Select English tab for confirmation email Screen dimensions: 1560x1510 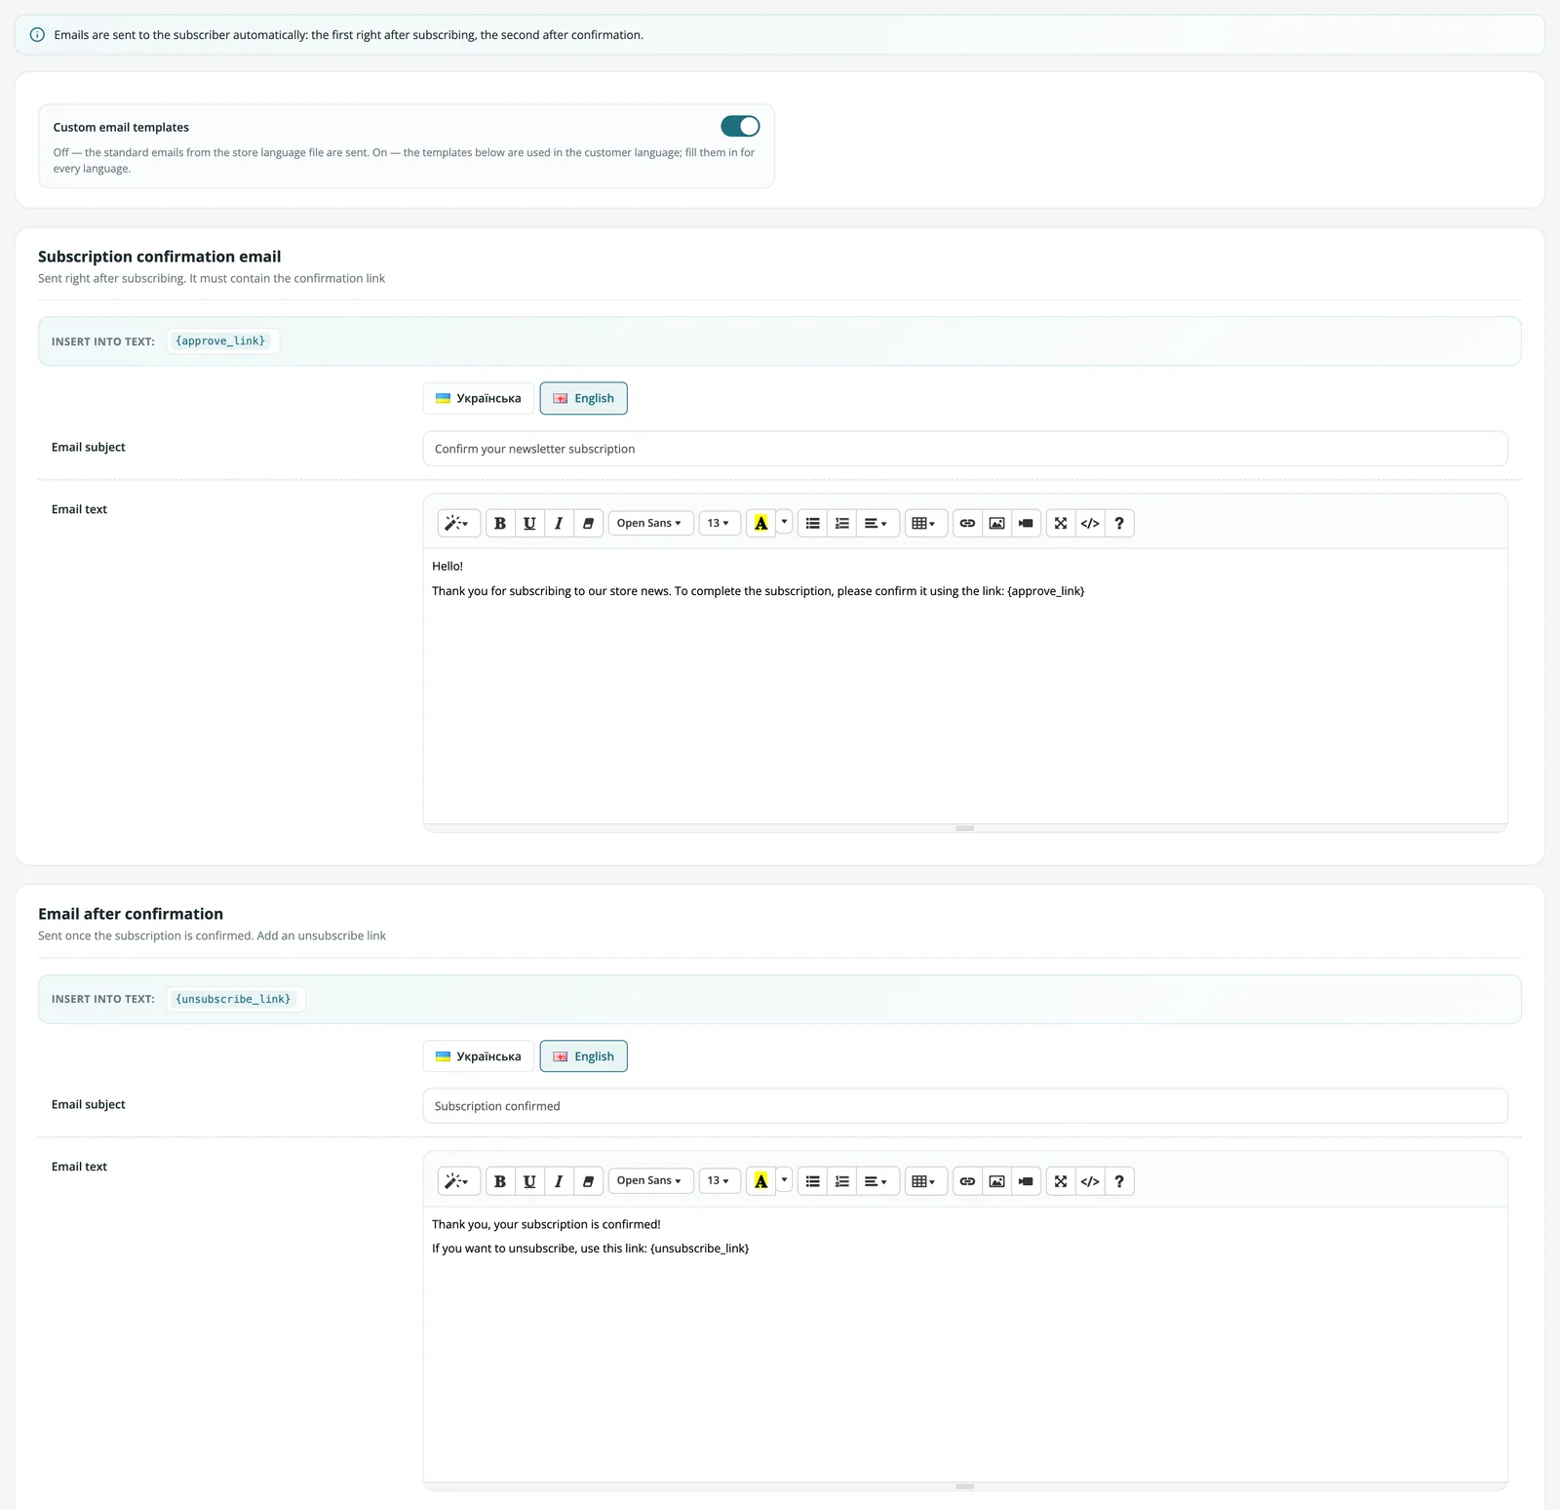583,398
